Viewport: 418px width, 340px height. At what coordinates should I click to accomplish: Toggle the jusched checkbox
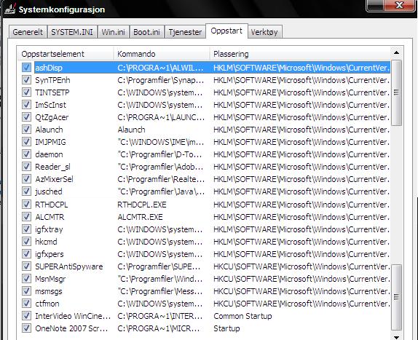[x=26, y=191]
